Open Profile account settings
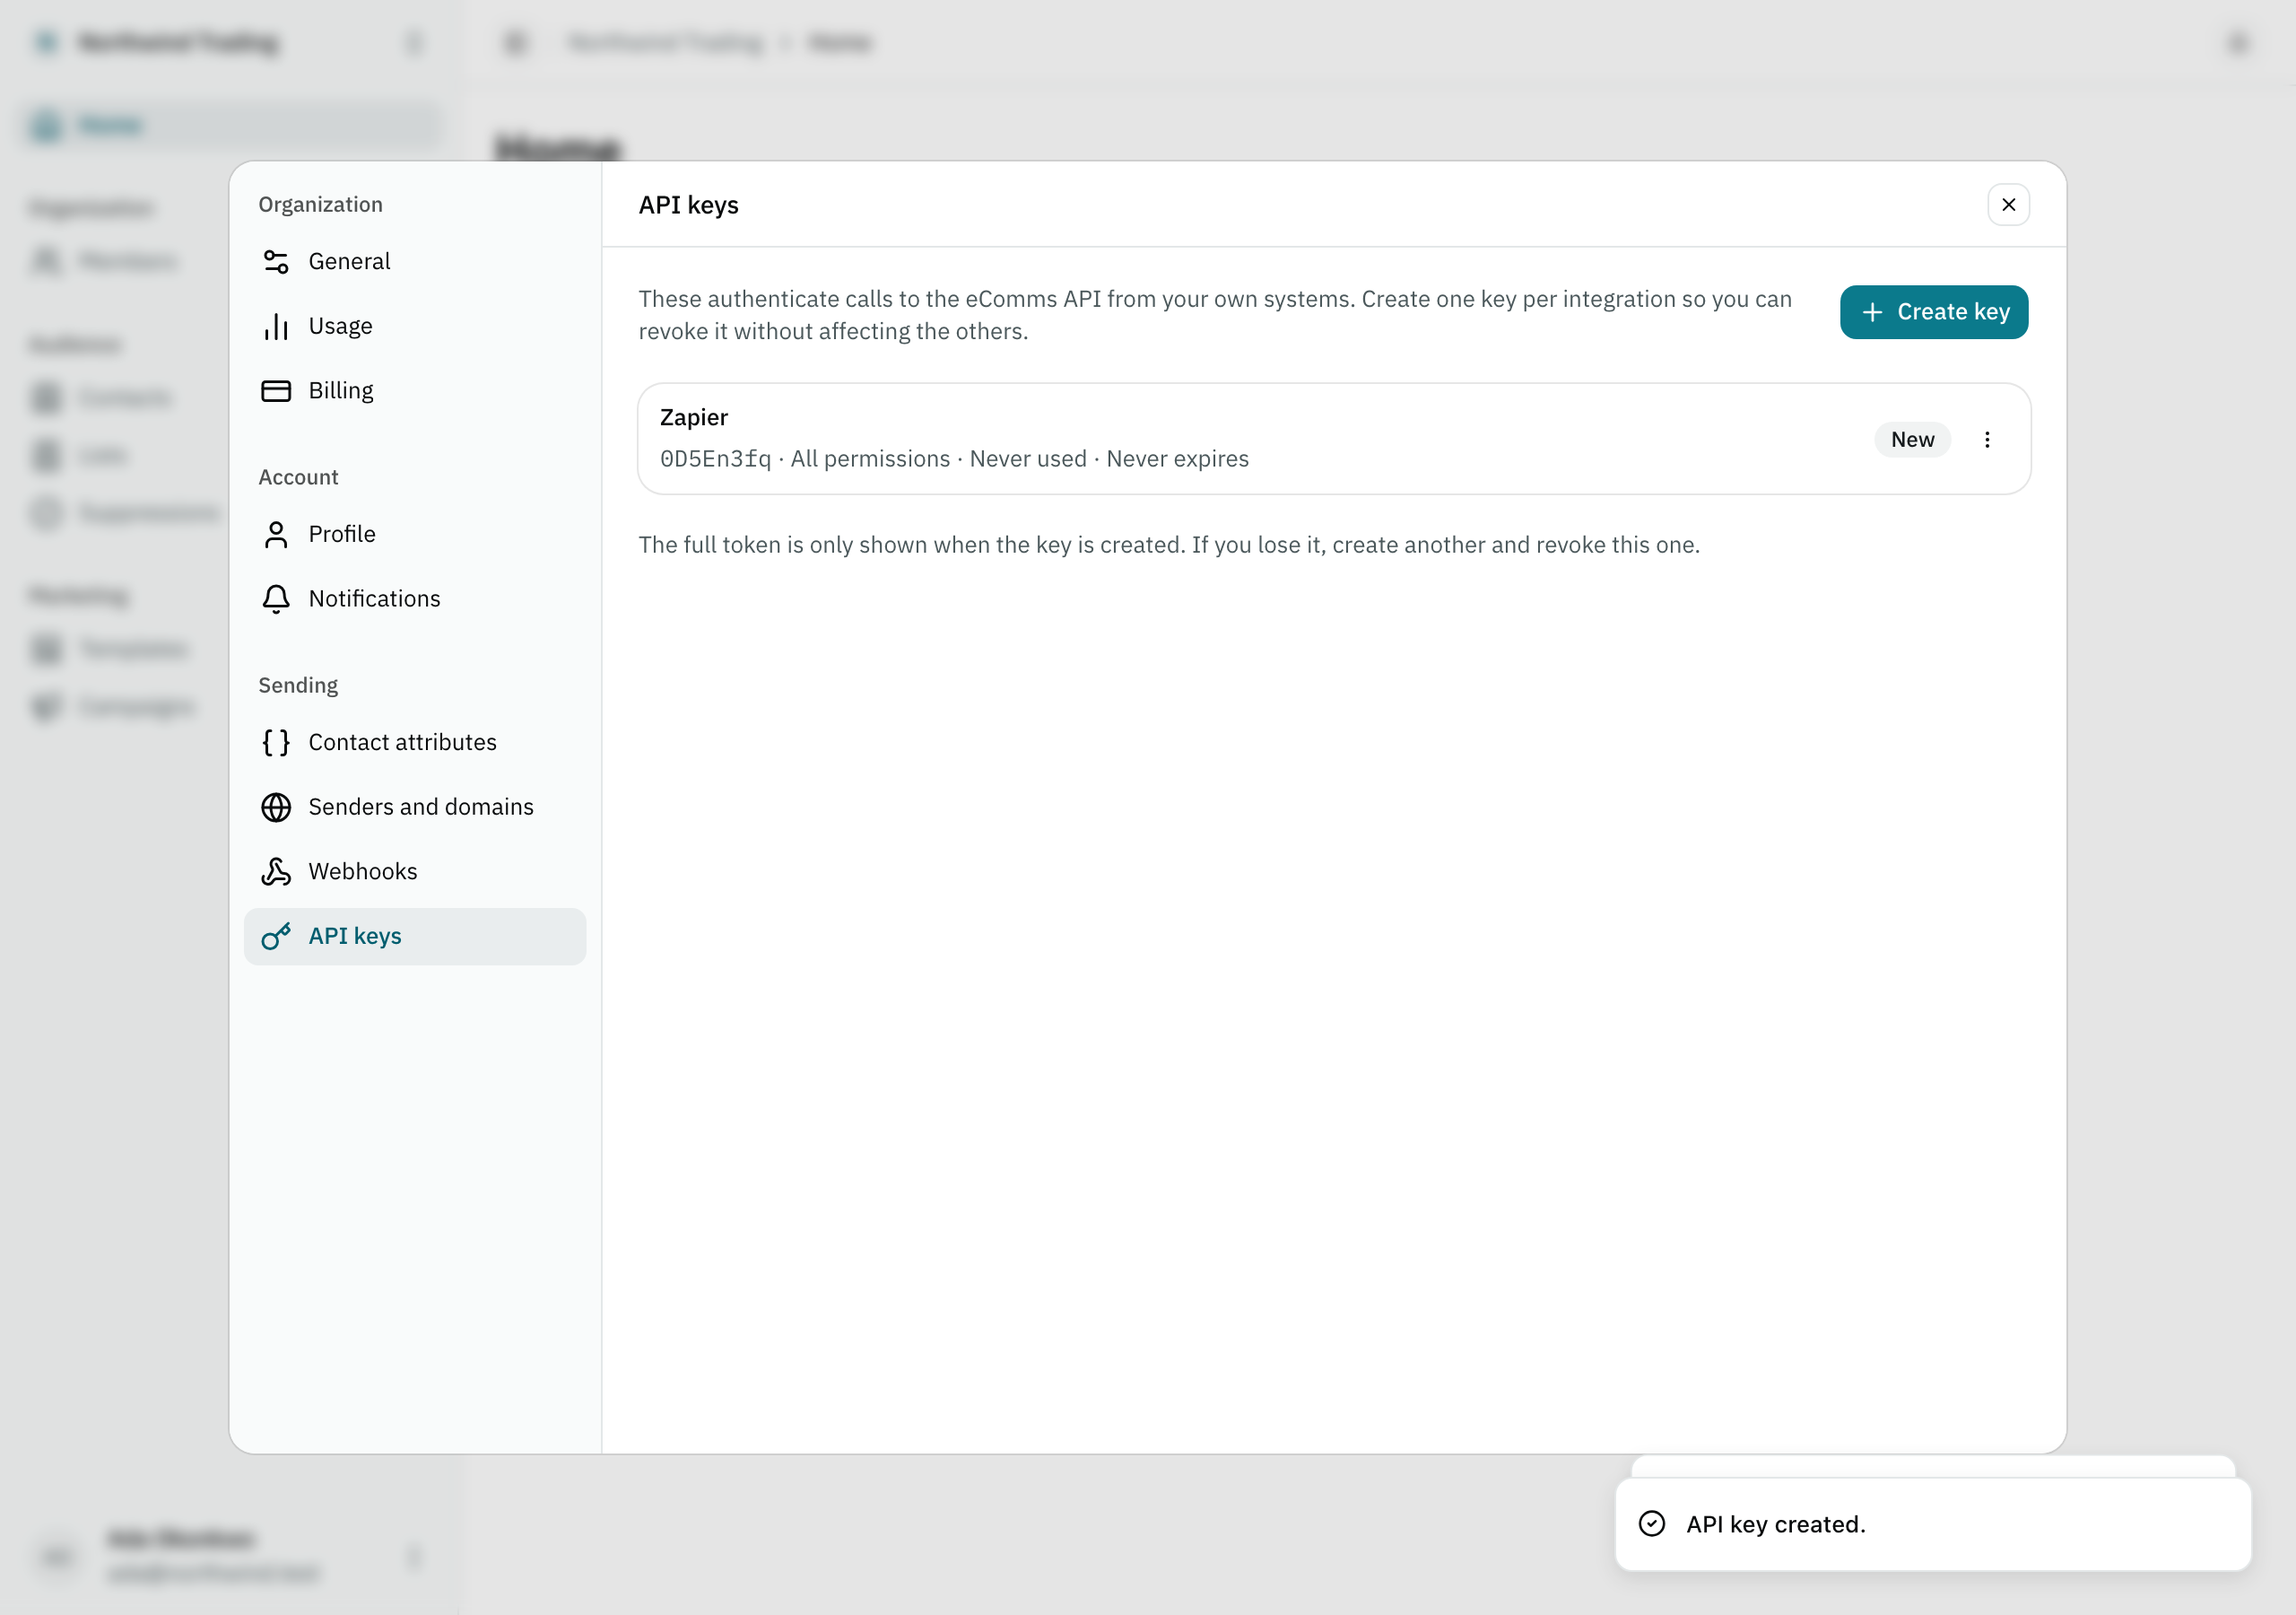2296x1615 pixels. [x=414, y=535]
